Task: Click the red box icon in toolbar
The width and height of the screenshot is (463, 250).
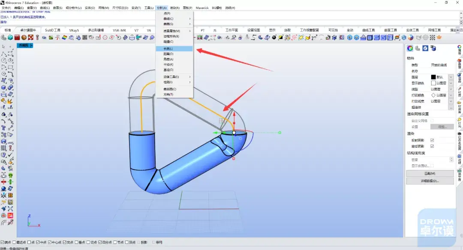Action: (x=17, y=37)
